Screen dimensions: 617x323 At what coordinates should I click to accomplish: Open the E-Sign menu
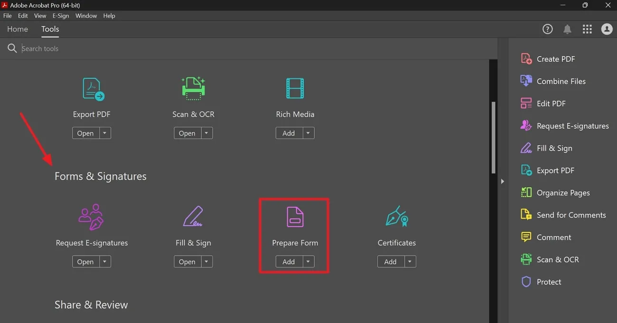coord(61,15)
